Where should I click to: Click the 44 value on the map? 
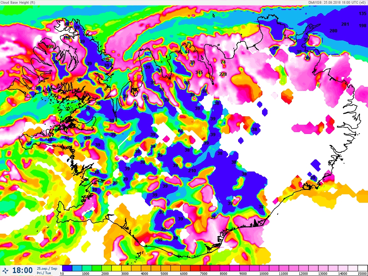tap(187, 52)
